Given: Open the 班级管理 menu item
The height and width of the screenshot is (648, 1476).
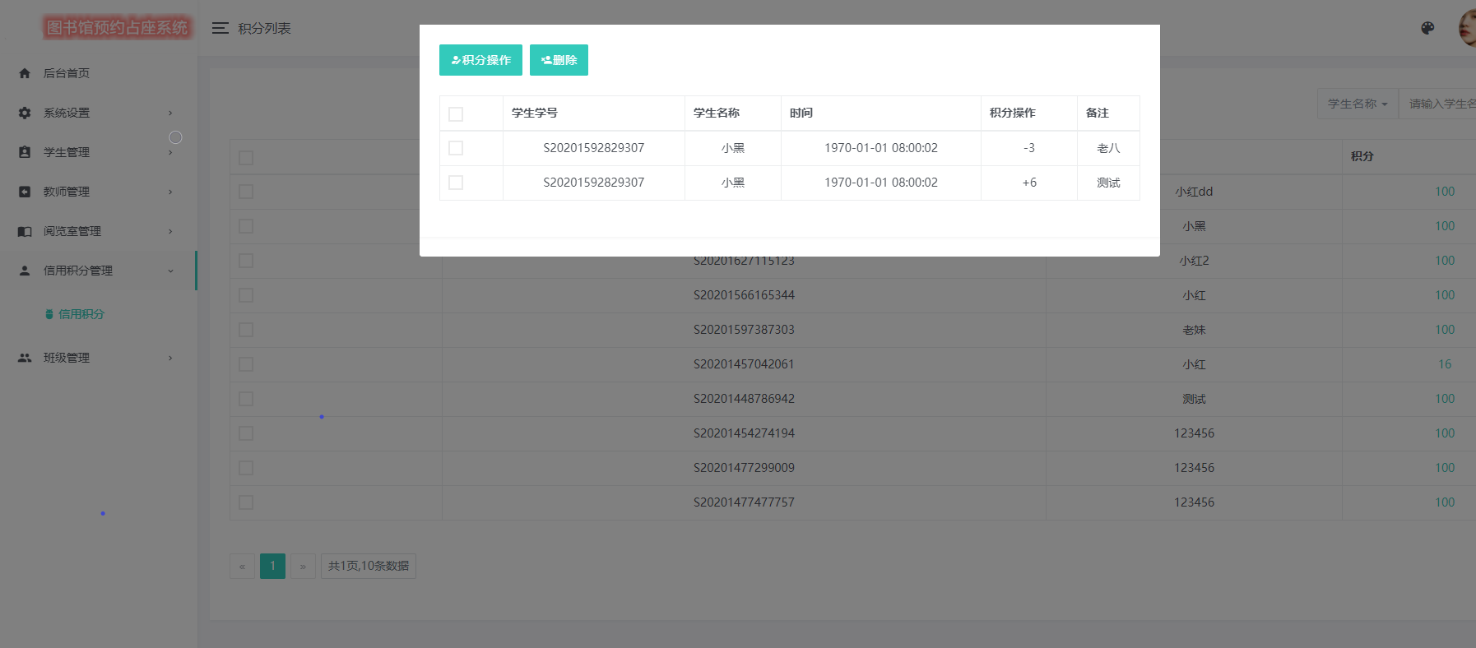Looking at the screenshot, I should [99, 358].
